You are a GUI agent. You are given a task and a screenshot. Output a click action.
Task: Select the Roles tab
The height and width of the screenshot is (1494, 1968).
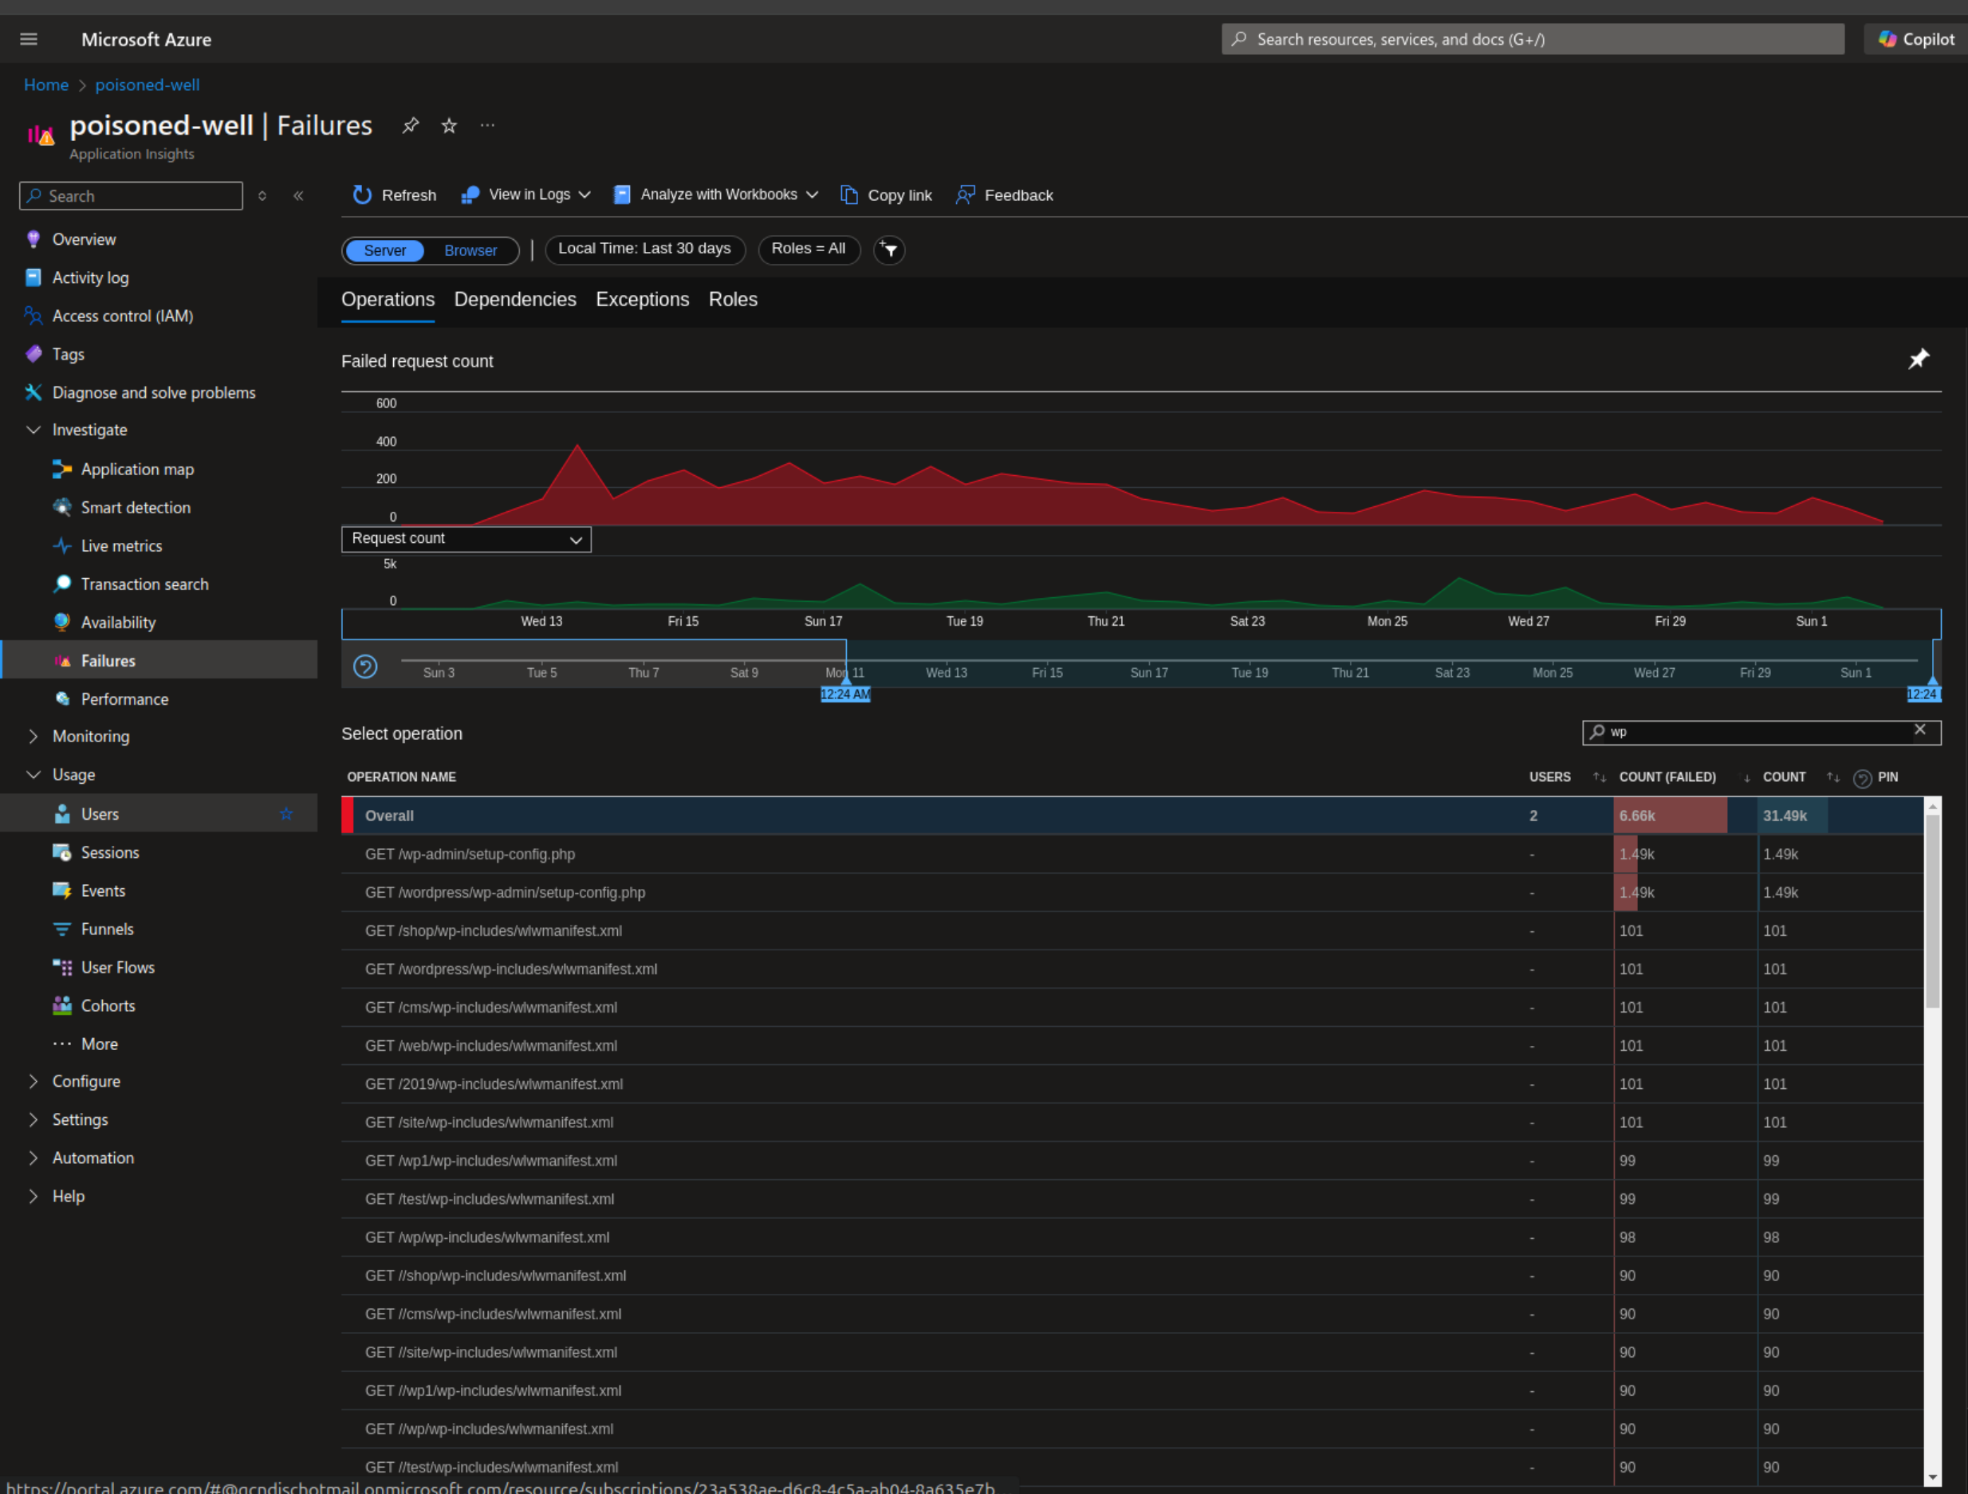click(733, 300)
